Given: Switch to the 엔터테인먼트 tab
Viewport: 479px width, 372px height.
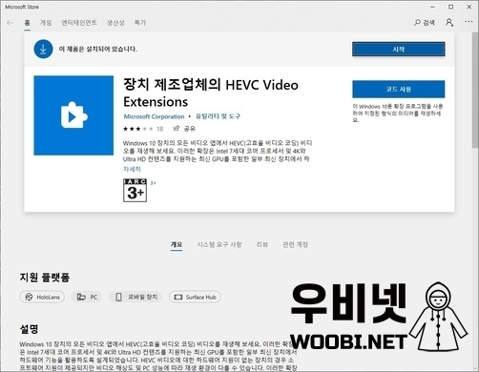Looking at the screenshot, I should (79, 23).
